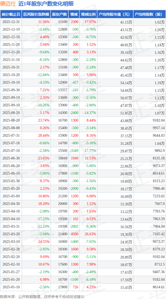Click the 28.44% price change value
166x299 pixels.
tap(44, 136)
